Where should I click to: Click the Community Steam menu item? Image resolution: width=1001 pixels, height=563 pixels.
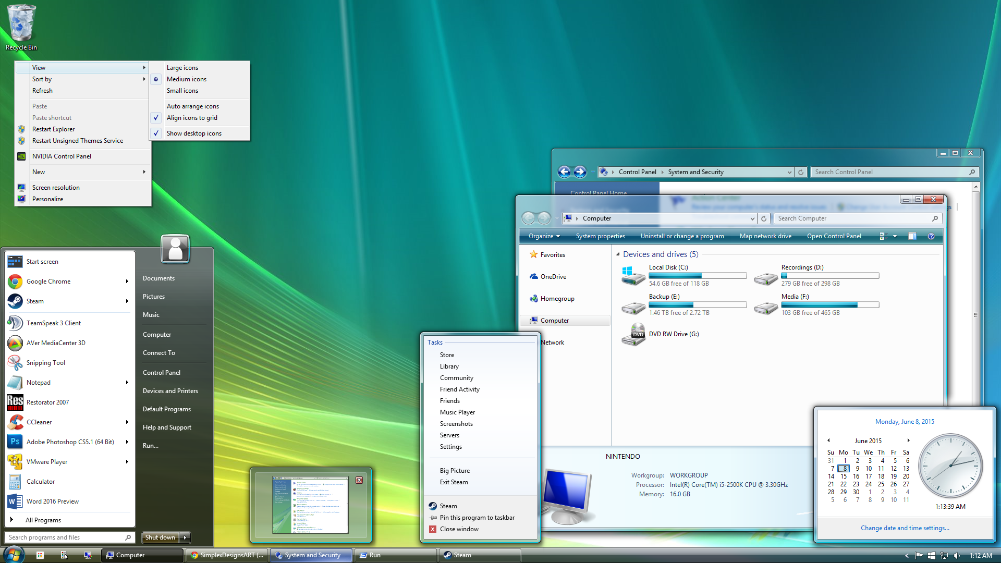click(457, 377)
